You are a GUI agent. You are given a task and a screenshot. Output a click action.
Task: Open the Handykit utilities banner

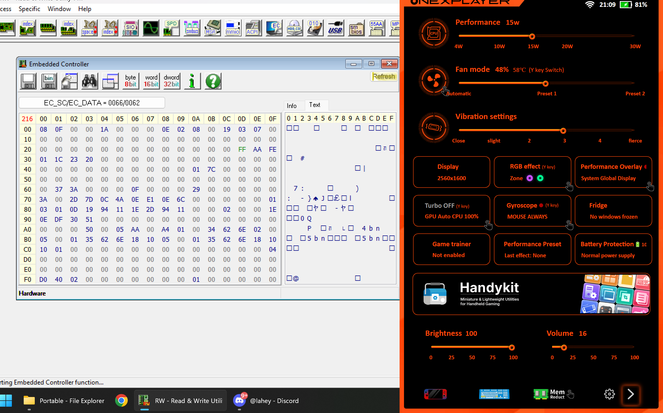531,294
